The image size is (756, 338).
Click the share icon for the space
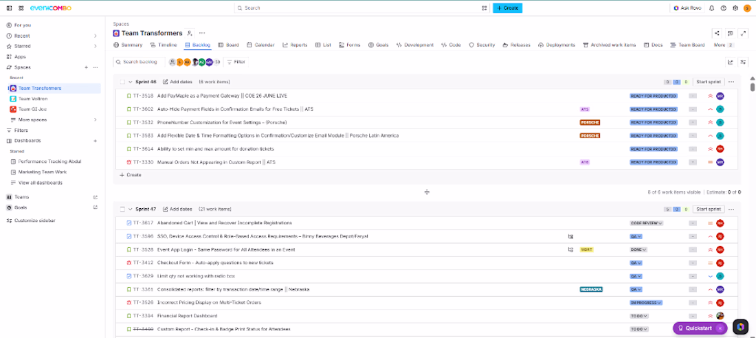717,33
